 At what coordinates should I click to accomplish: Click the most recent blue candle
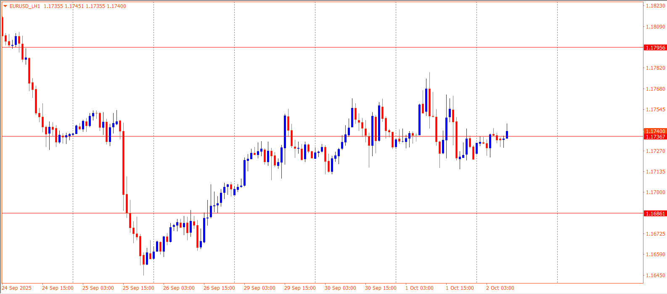pyautogui.click(x=507, y=134)
